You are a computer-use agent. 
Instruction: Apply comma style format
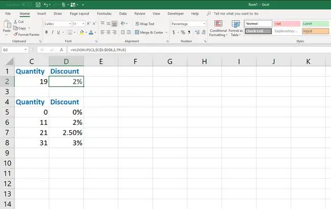pos(189,32)
